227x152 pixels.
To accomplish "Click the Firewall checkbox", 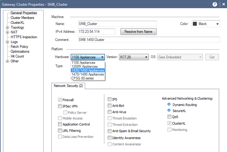I will click(x=60, y=100).
